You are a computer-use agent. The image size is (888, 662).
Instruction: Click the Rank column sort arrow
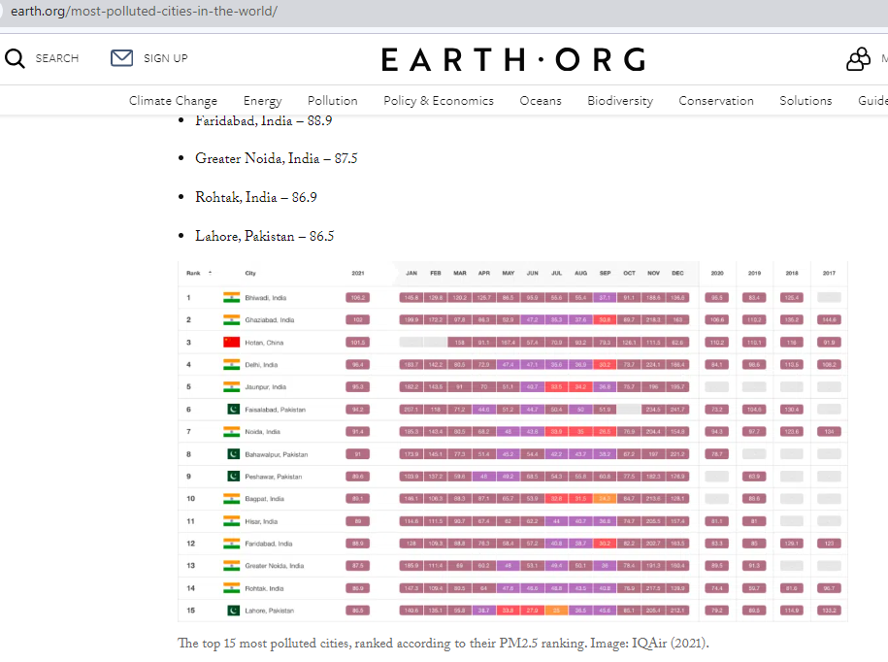pos(210,273)
